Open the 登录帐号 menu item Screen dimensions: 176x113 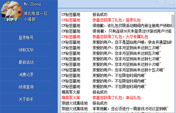click(x=26, y=38)
